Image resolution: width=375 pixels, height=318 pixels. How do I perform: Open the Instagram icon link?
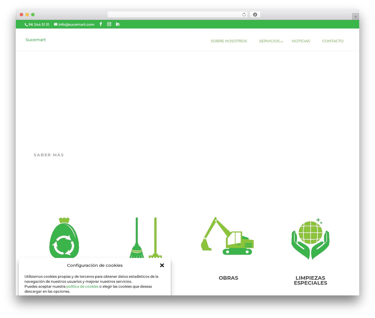(109, 24)
